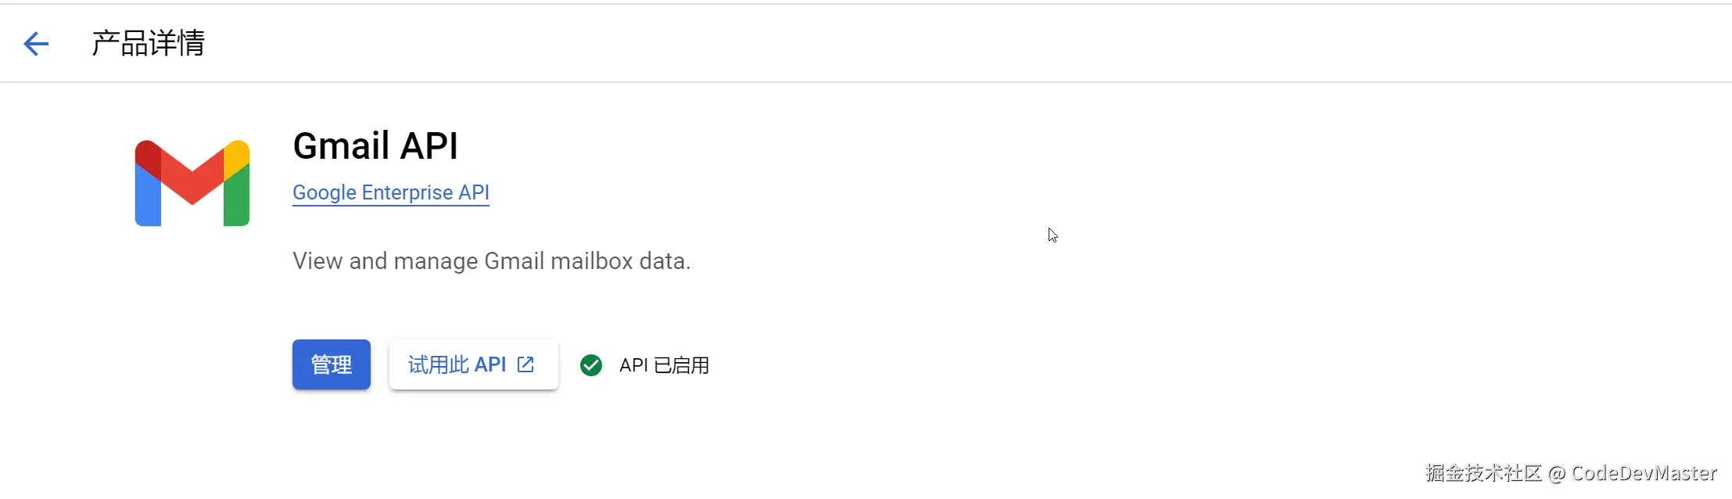
Task: Click the word "Gmail" in the main heading
Action: pos(341,146)
